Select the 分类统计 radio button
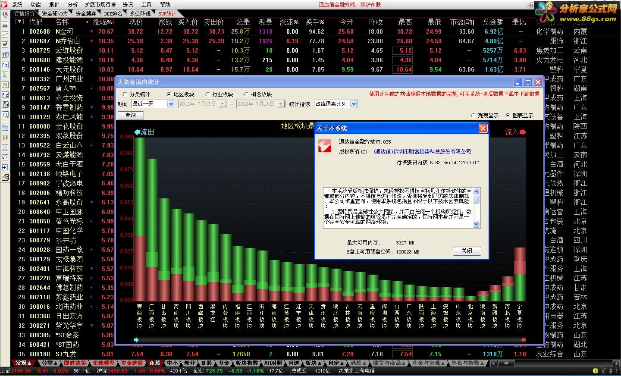 125,94
